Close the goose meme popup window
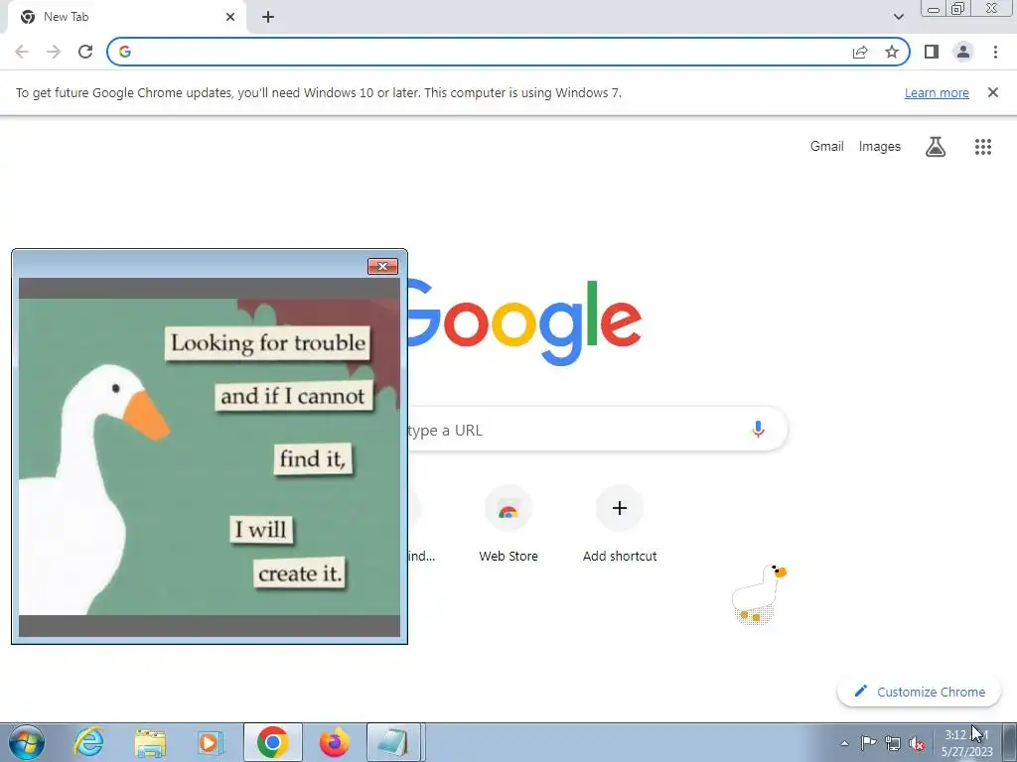This screenshot has height=762, width=1017. (382, 266)
